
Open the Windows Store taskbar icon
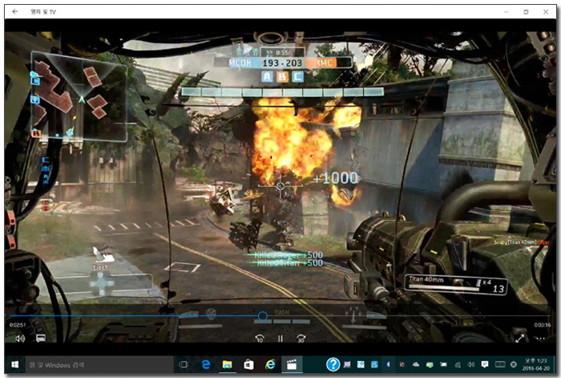pos(248,364)
